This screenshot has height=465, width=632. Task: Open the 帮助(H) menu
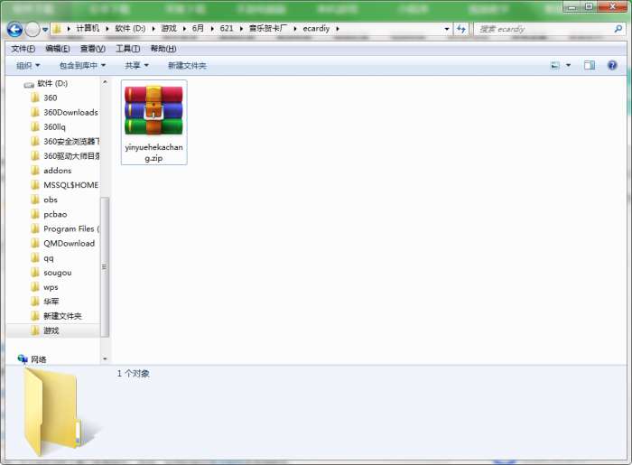[163, 49]
